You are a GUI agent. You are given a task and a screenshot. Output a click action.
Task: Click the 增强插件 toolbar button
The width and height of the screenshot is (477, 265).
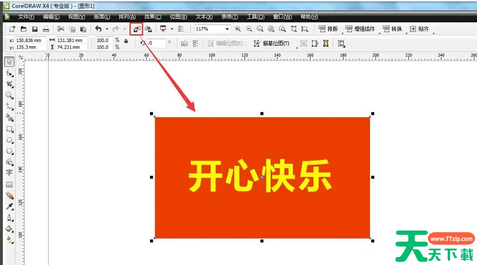(x=361, y=29)
